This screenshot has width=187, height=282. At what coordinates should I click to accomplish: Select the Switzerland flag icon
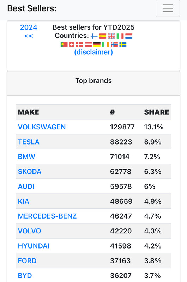click(x=72, y=44)
